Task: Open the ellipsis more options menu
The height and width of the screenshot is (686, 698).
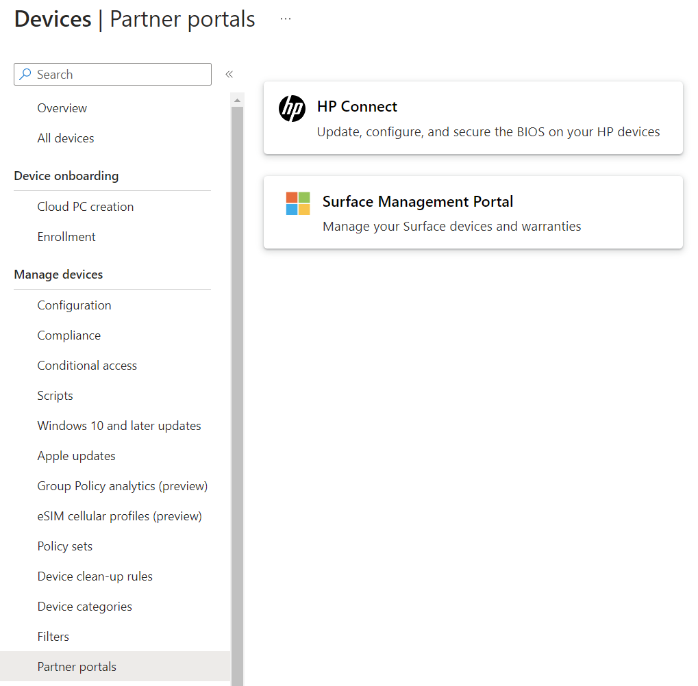Action: [x=286, y=18]
